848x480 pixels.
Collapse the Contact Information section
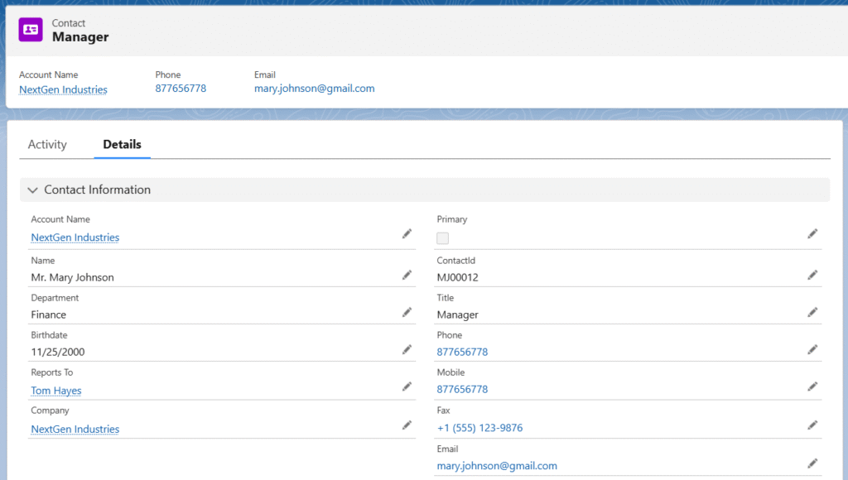pos(33,190)
